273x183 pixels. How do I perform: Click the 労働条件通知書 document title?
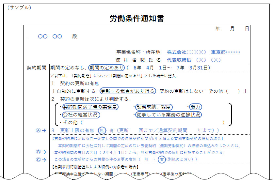136,19
